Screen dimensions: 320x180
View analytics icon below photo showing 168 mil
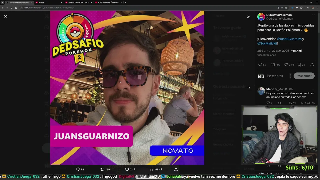point(151,169)
